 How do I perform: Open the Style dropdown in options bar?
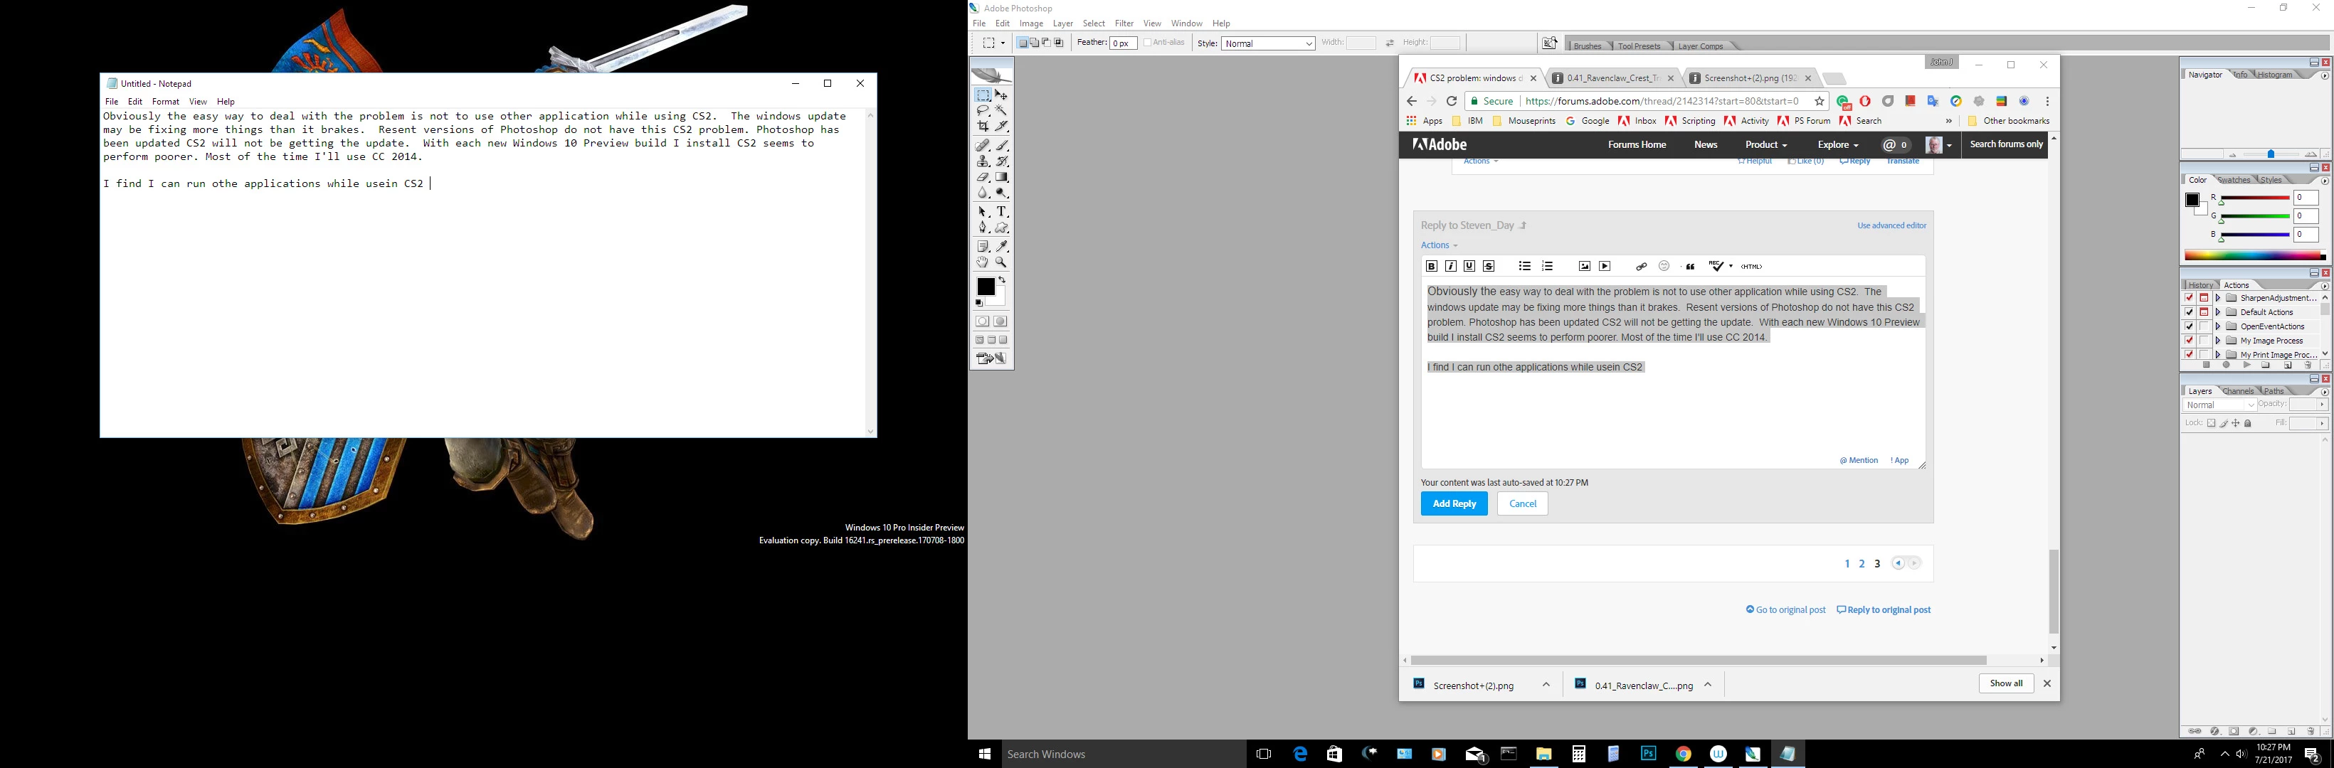pyautogui.click(x=1267, y=43)
